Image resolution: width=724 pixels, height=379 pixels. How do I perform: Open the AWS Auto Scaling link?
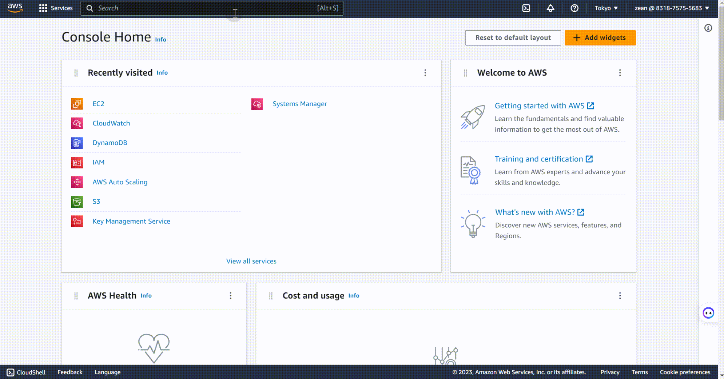[x=120, y=182]
